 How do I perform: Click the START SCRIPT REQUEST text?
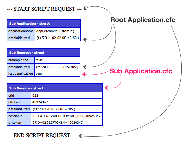pyautogui.click(x=44, y=9)
